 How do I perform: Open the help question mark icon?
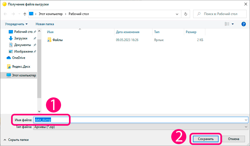tap(243, 24)
